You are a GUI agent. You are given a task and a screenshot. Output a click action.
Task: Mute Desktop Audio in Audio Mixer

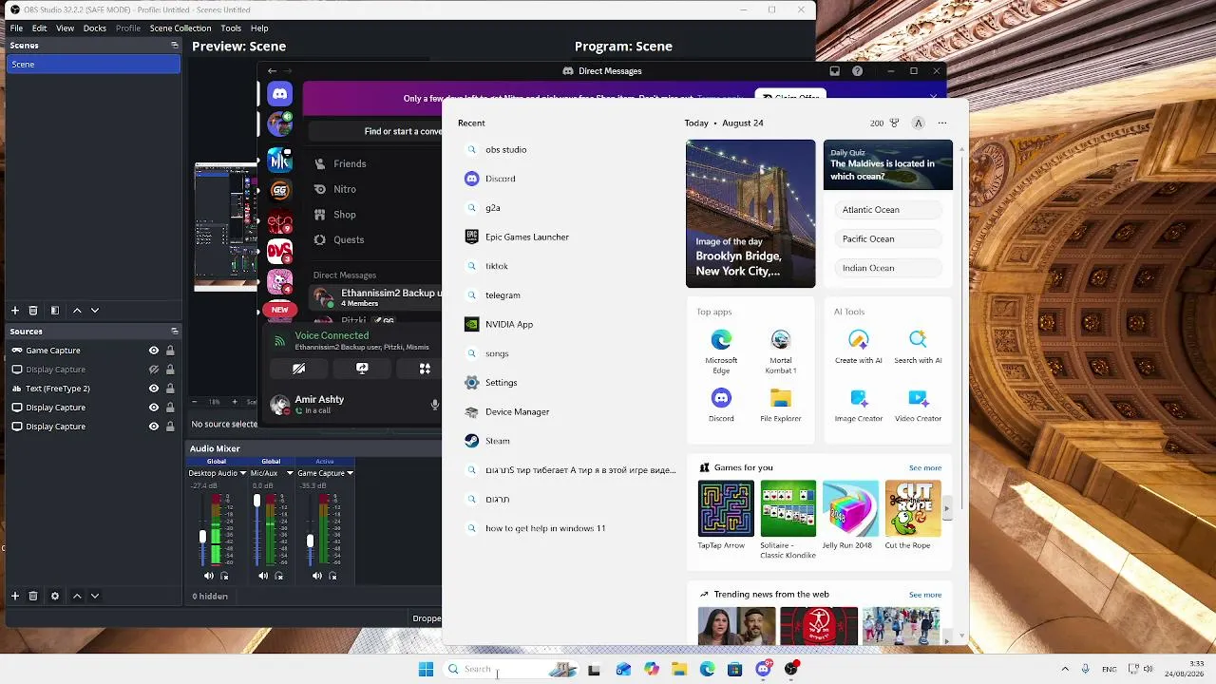(209, 576)
